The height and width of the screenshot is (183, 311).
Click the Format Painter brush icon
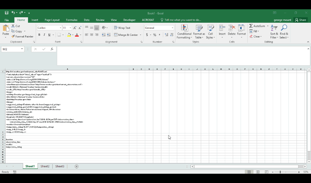pyautogui.click(x=13, y=36)
